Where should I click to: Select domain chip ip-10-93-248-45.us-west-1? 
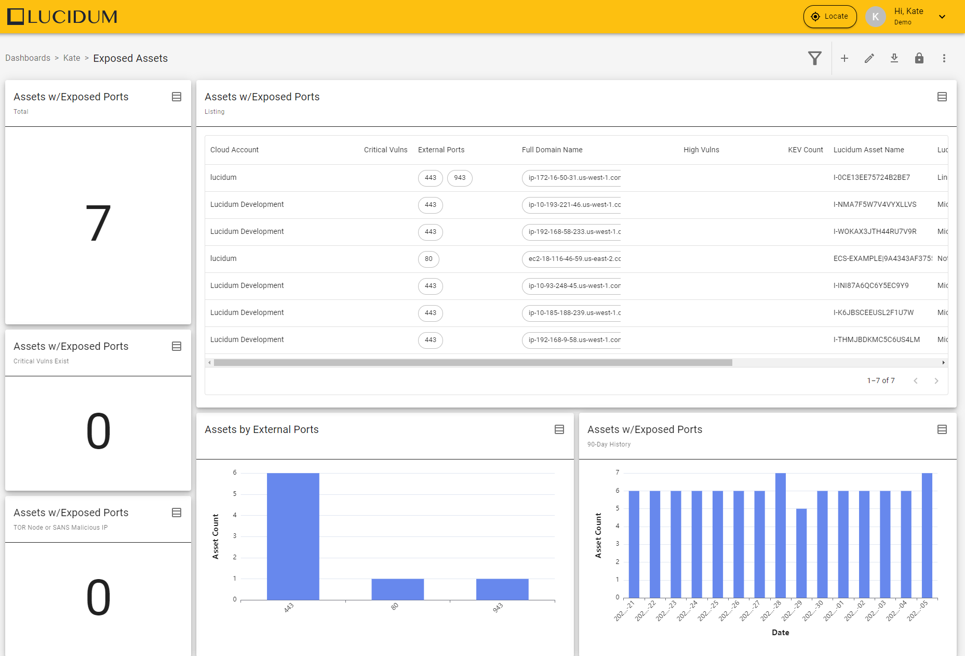tap(571, 286)
